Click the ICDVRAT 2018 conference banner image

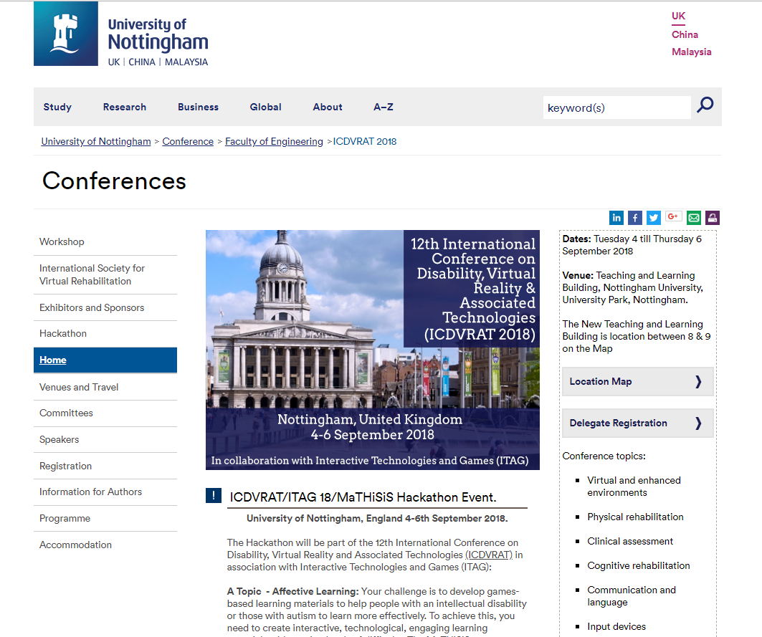(373, 350)
